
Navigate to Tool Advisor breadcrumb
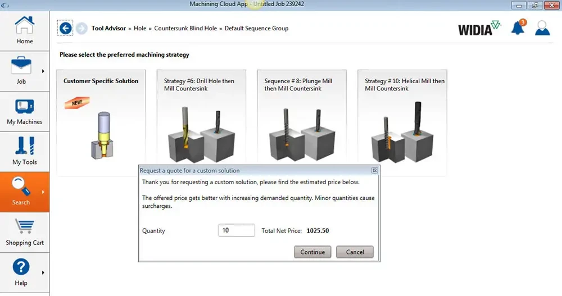tap(108, 28)
